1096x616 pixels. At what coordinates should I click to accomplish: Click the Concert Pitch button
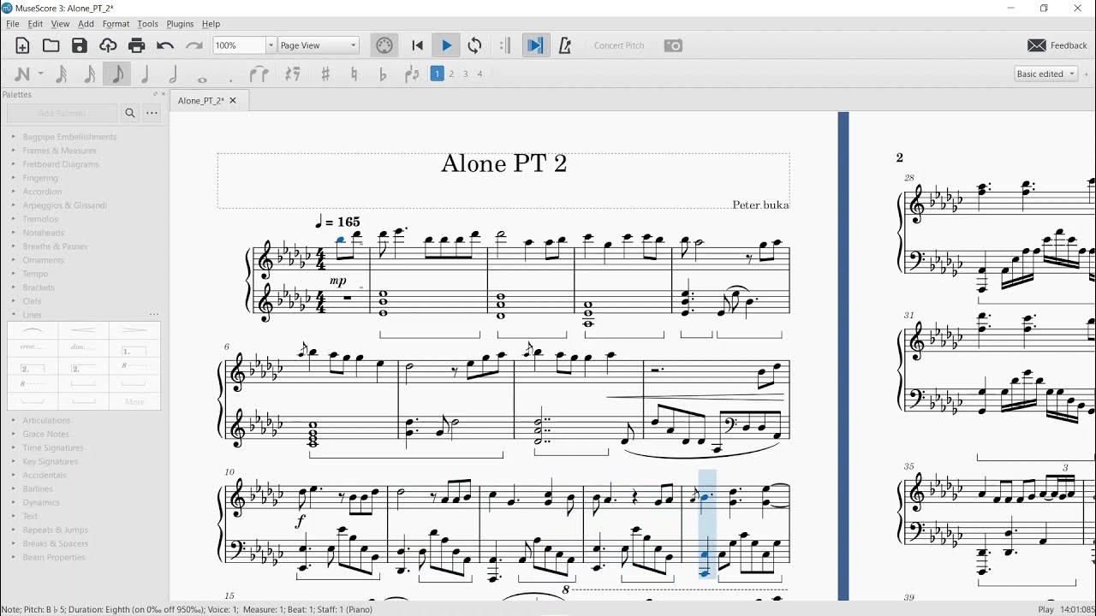619,45
